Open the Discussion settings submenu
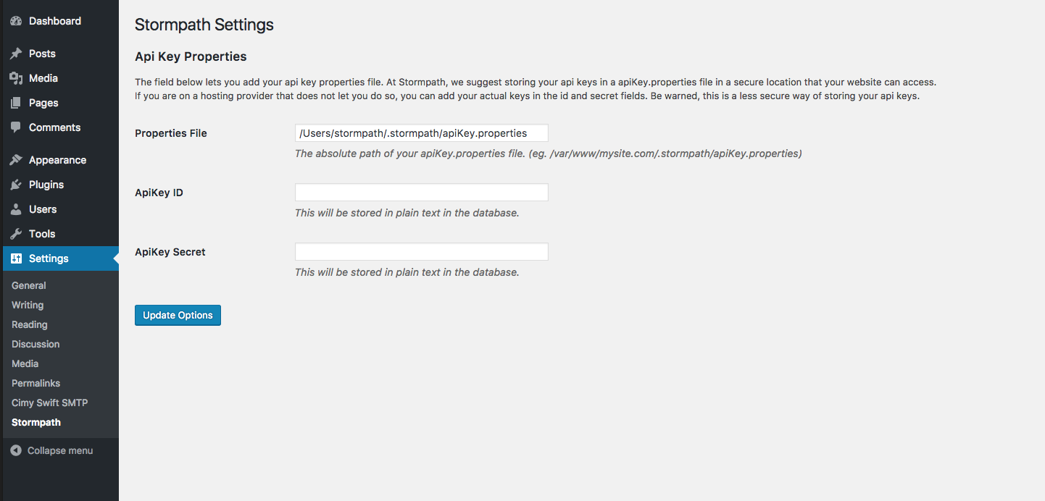1045x501 pixels. (x=36, y=344)
